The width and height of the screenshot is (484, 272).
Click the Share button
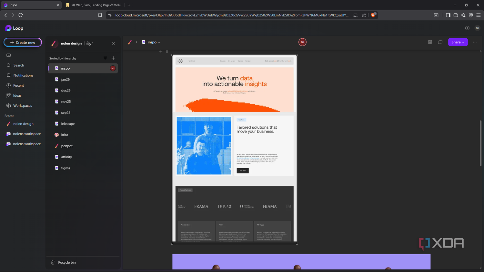458,42
